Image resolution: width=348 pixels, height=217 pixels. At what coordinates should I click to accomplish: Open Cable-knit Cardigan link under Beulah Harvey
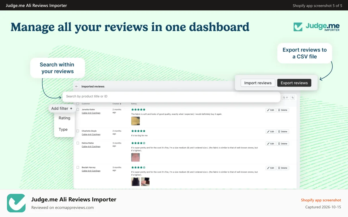point(91,171)
